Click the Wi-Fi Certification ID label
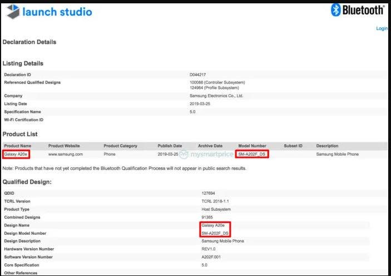Image resolution: width=391 pixels, height=276 pixels. (x=24, y=120)
